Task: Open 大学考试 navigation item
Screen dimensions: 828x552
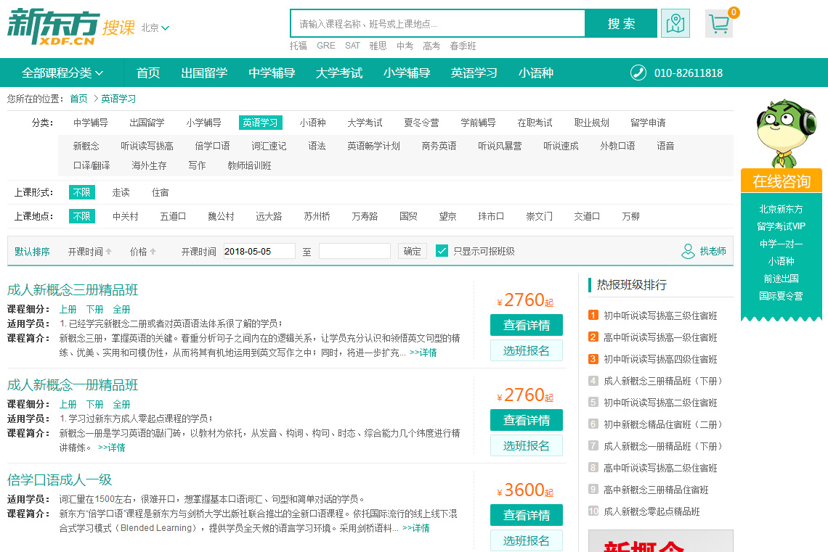Action: tap(339, 73)
